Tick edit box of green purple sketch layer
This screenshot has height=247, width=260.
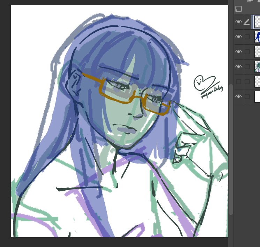click(x=247, y=67)
